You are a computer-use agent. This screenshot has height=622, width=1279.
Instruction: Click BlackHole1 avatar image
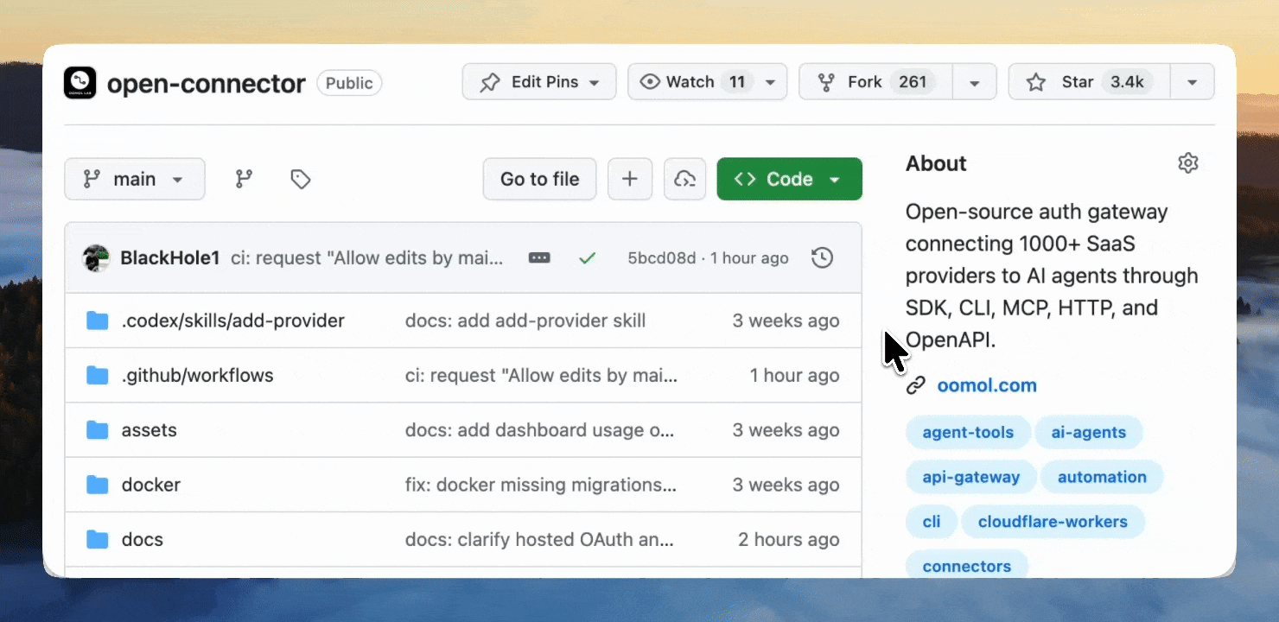pos(96,257)
